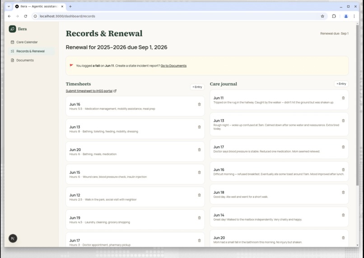Click the Records & Renewal page heading
The image size is (364, 258).
tap(104, 33)
